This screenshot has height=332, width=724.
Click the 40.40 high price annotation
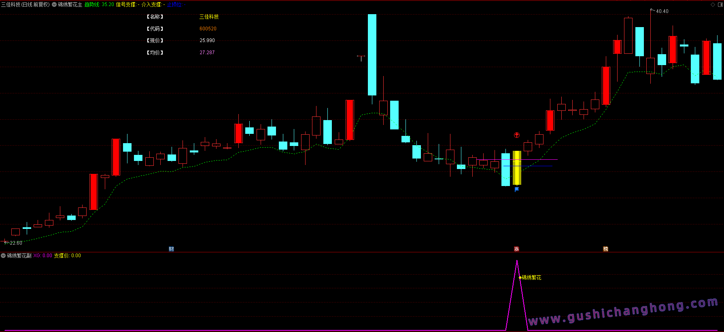pyautogui.click(x=662, y=11)
